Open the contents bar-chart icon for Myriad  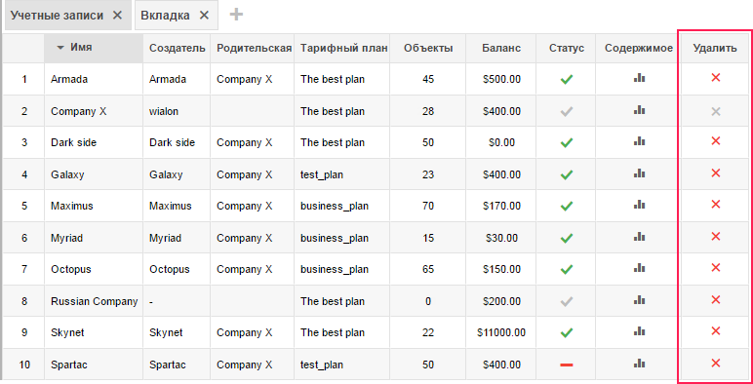[x=639, y=236]
